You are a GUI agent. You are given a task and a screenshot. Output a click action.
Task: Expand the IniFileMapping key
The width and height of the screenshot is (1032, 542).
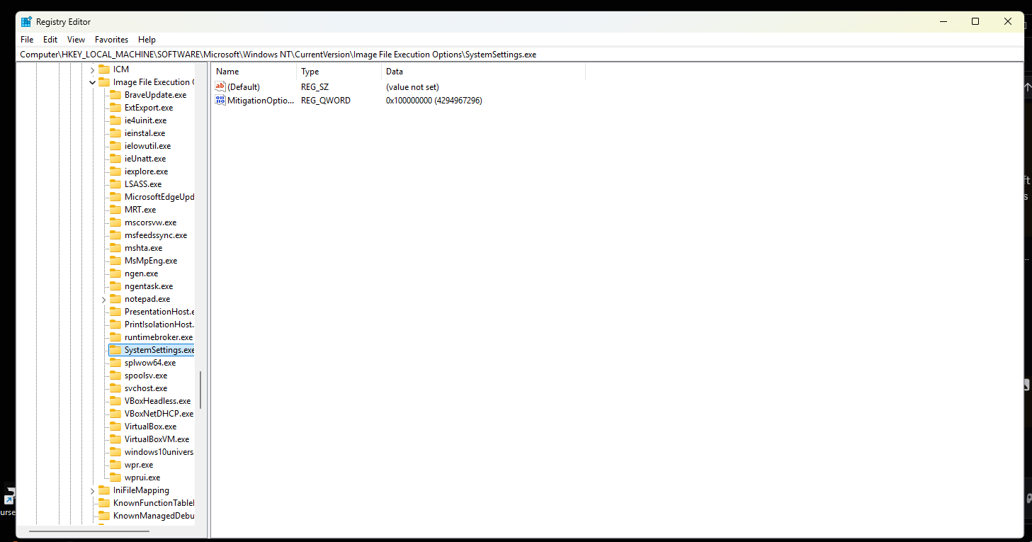92,490
